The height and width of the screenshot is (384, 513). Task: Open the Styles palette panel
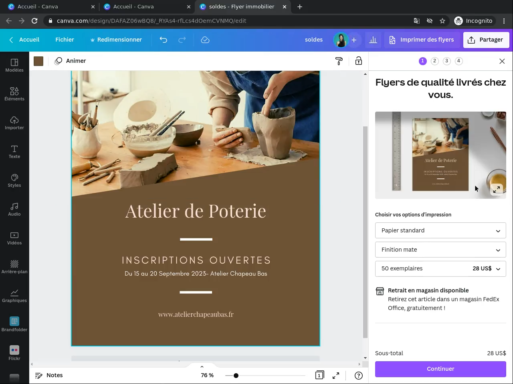[14, 180]
